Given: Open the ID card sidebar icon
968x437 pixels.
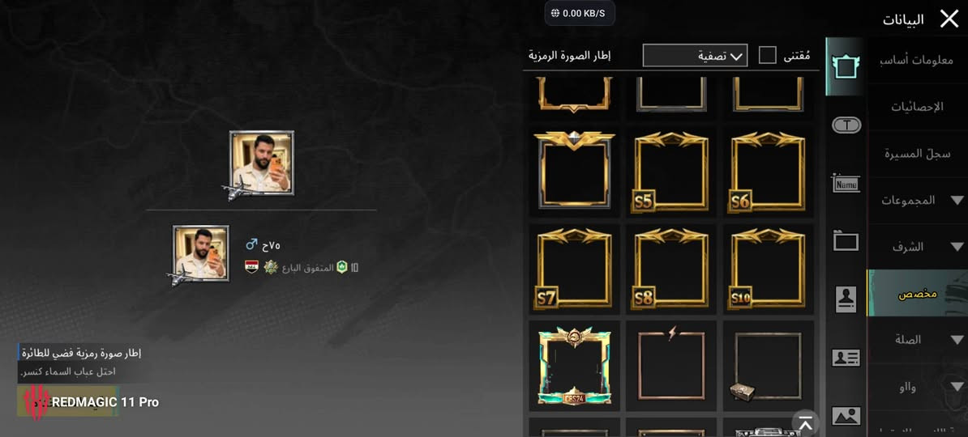Looking at the screenshot, I should pos(846,358).
